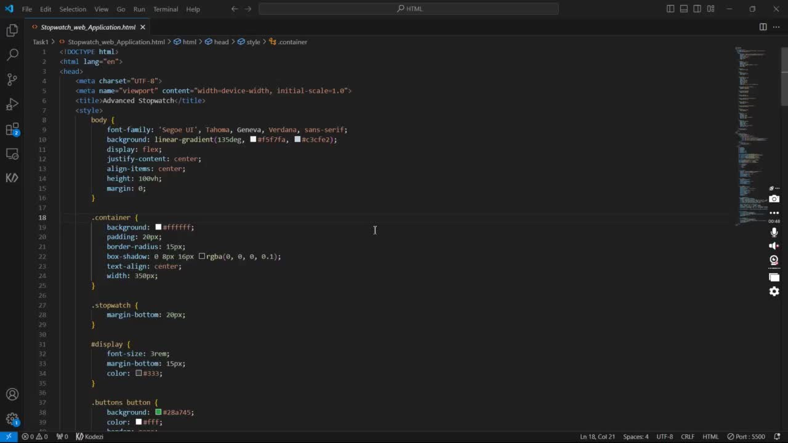Click the Spaces: 4 indentation setting
Image resolution: width=788 pixels, height=443 pixels.
[x=635, y=436]
